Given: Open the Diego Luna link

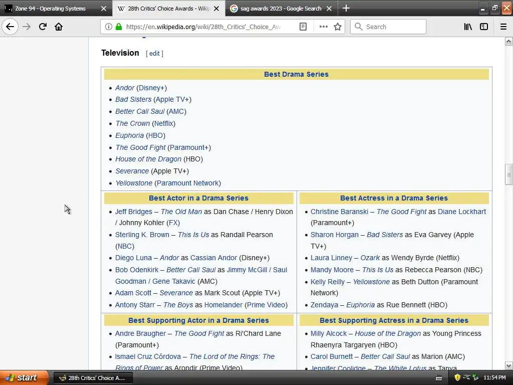Looking at the screenshot, I should [133, 258].
